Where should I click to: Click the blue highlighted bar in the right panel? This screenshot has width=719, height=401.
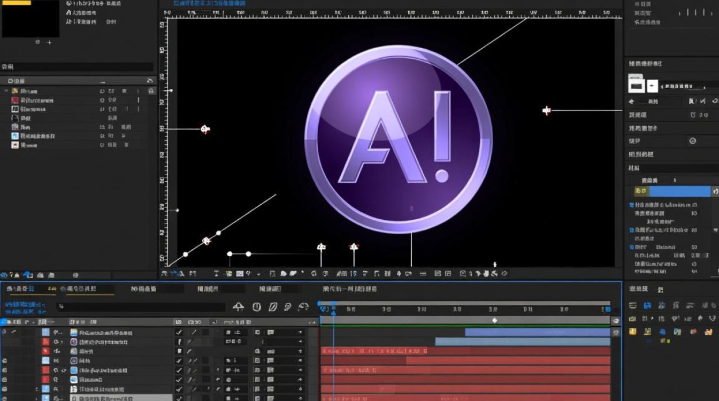(680, 191)
